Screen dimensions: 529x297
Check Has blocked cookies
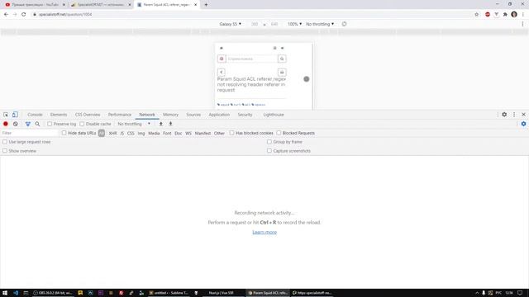pos(231,133)
